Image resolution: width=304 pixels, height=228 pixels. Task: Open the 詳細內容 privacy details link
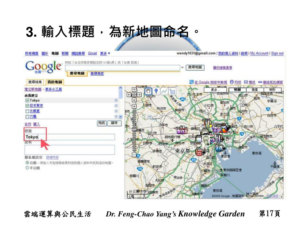[x=52, y=157]
